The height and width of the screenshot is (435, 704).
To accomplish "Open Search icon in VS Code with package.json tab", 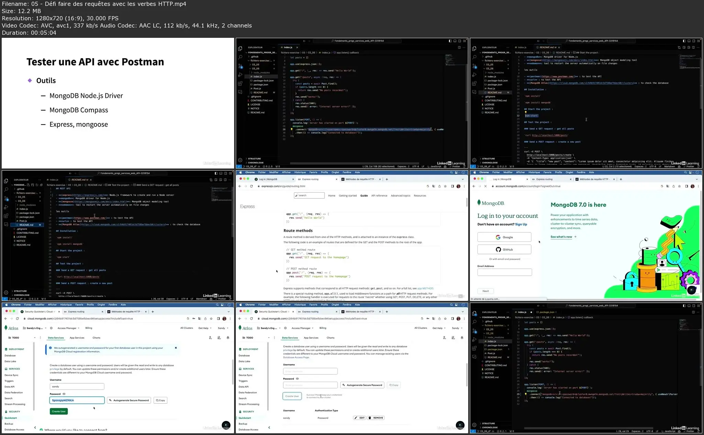I will [x=474, y=322].
